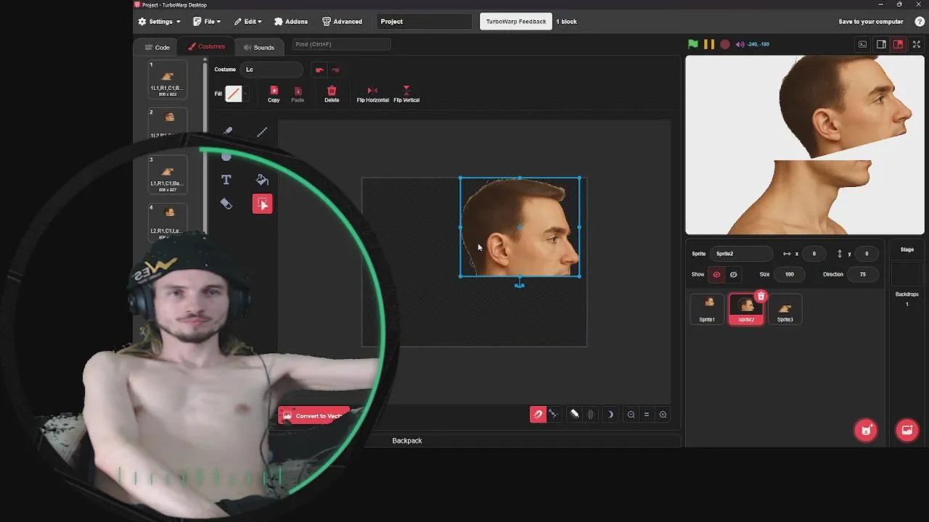The width and height of the screenshot is (929, 522).
Task: Copy the selected costume area
Action: (x=274, y=94)
